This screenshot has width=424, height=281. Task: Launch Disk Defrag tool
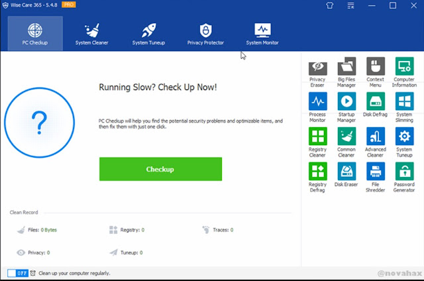[x=376, y=105]
